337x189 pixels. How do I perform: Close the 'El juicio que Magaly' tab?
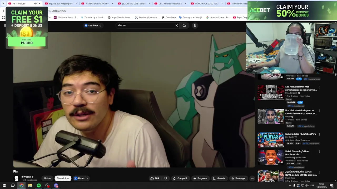click(x=76, y=4)
